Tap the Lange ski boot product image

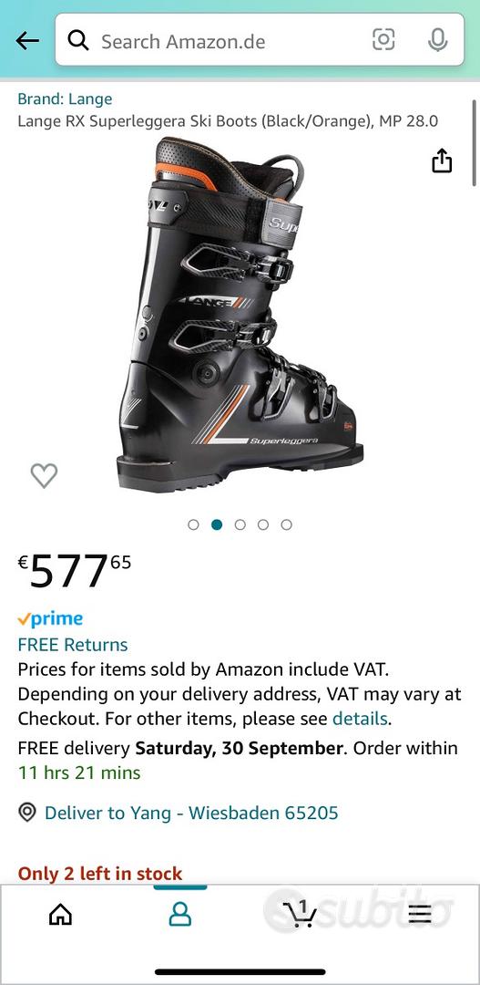(240, 314)
